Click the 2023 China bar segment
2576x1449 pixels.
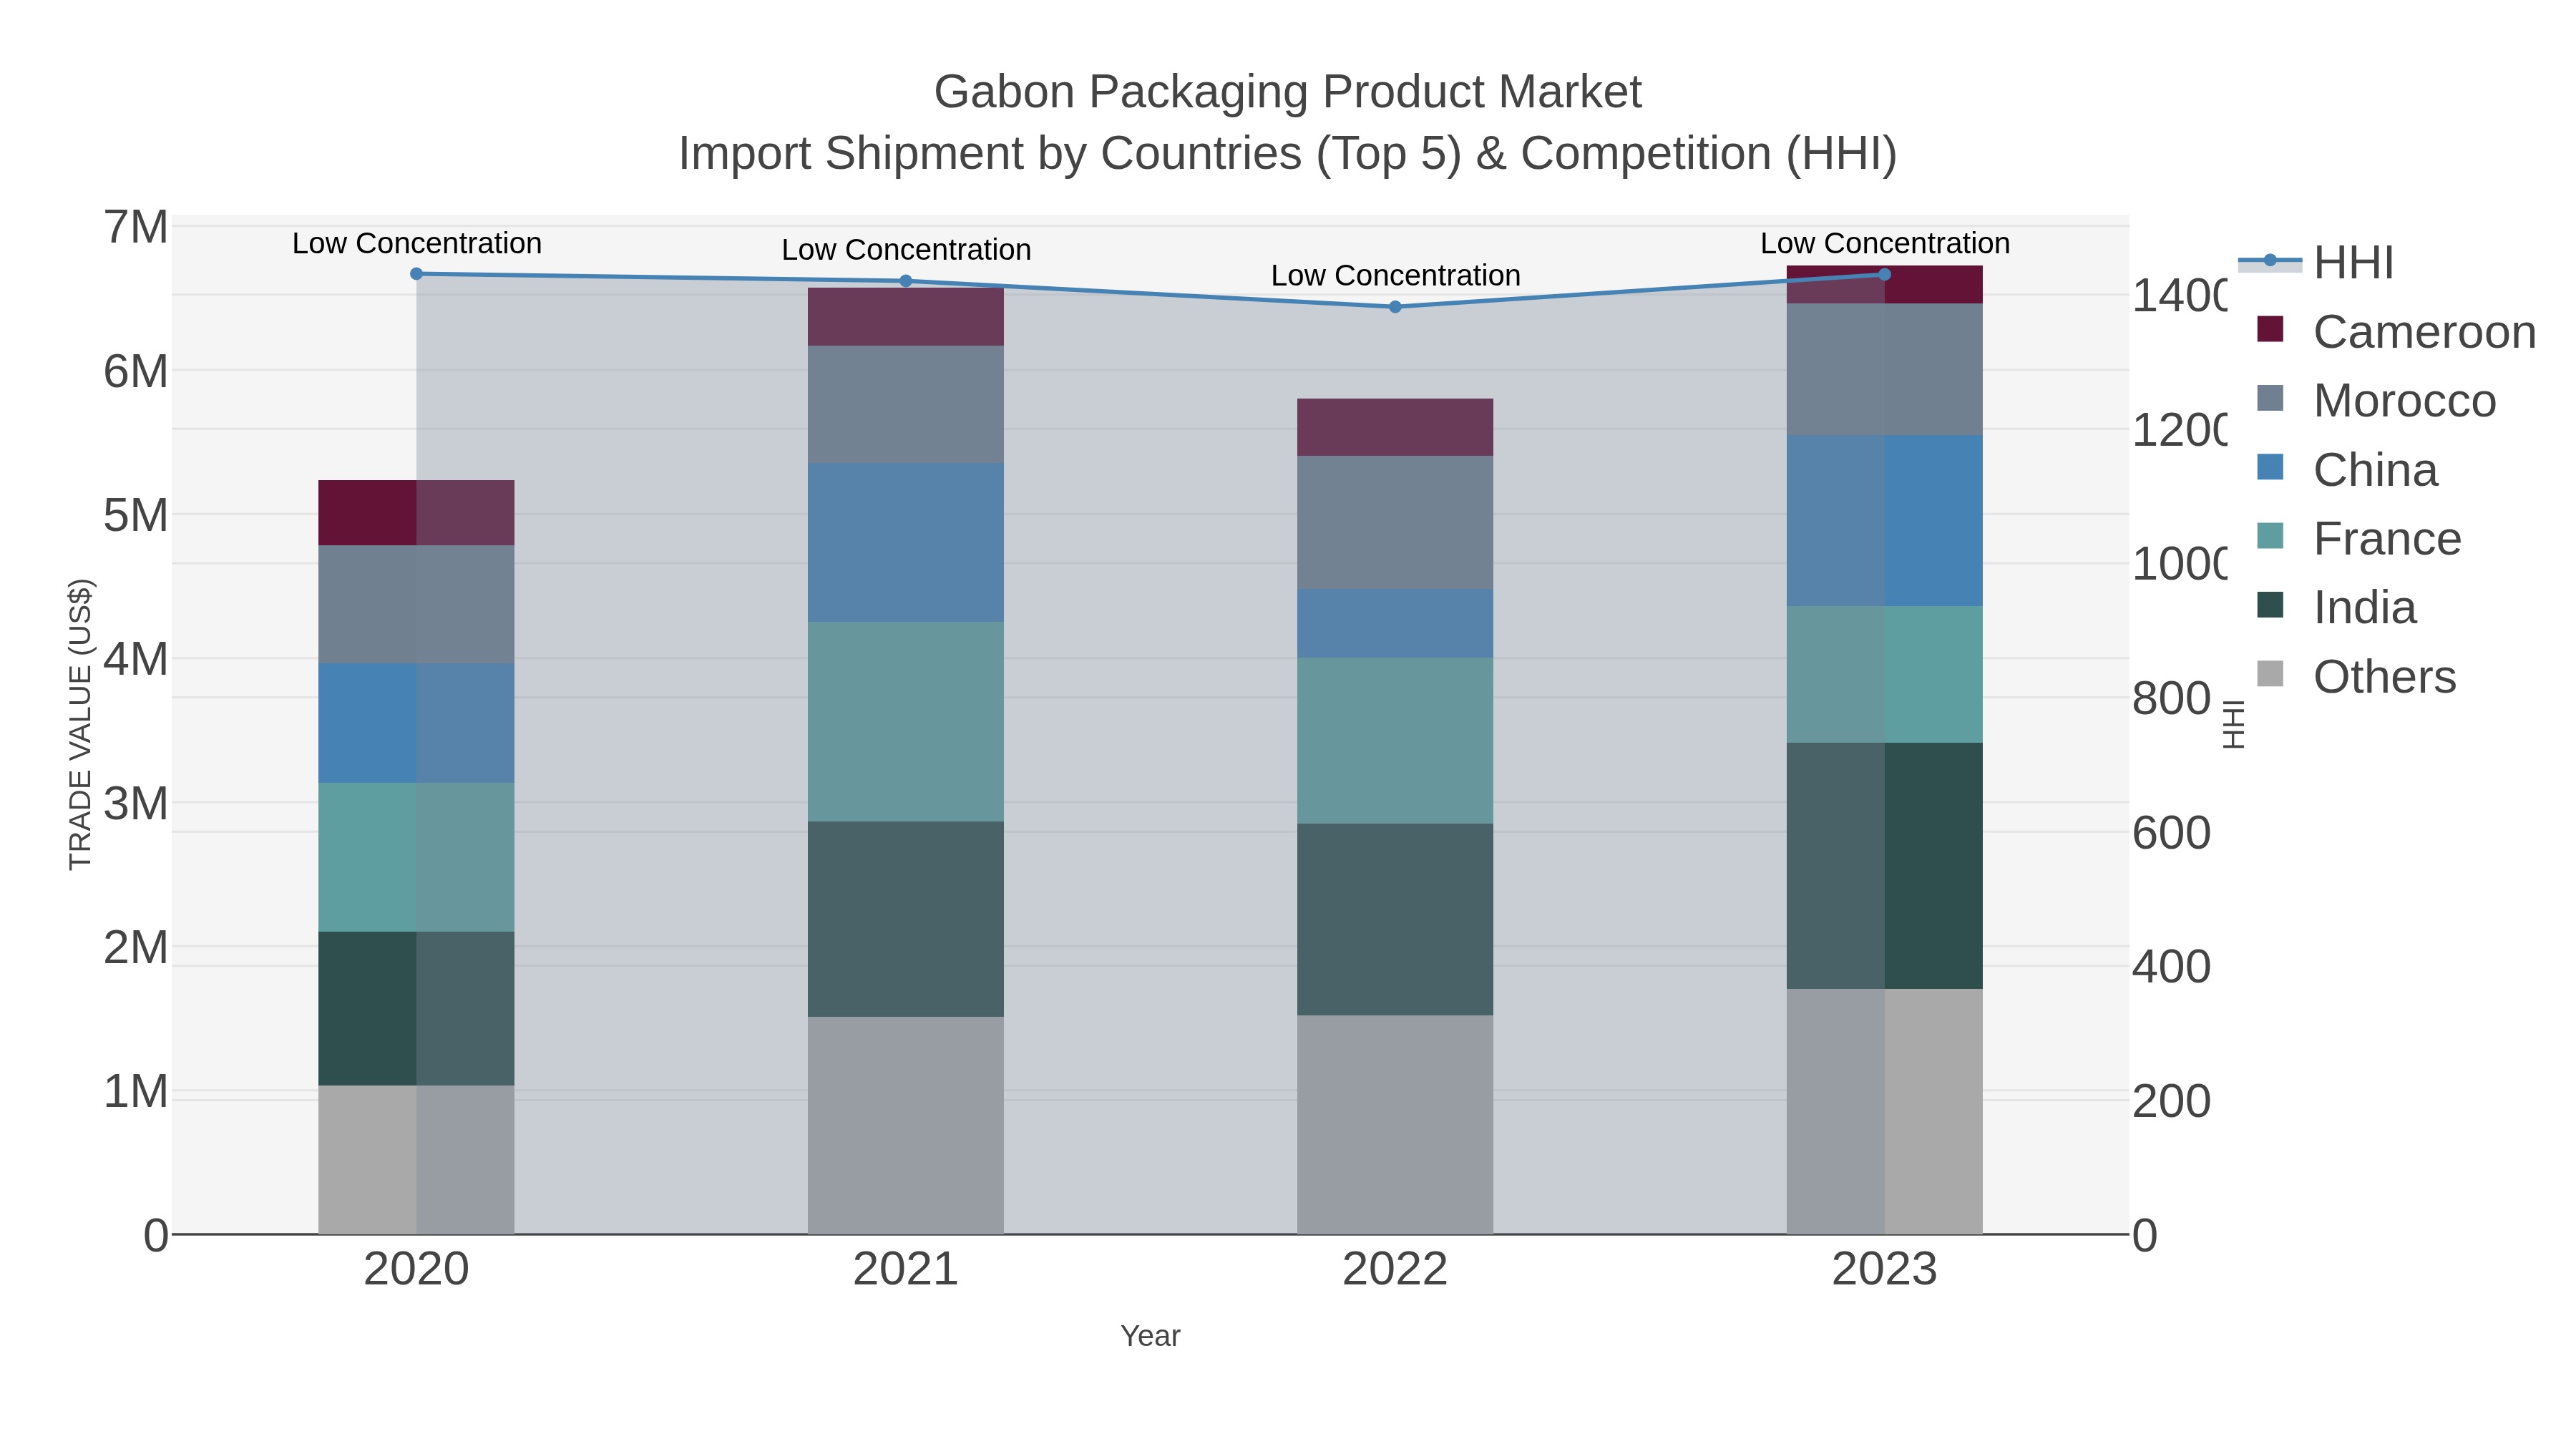(1884, 520)
